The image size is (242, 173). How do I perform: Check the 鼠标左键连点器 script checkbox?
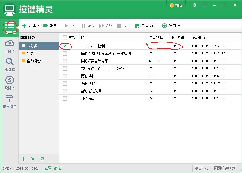[x=65, y=68]
